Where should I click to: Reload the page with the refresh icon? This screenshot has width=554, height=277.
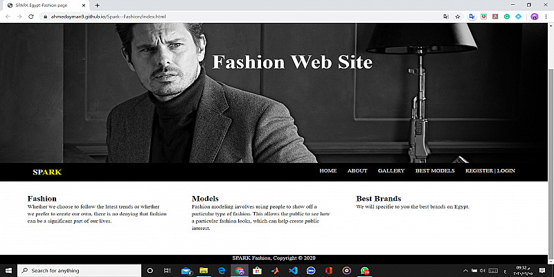tap(31, 17)
